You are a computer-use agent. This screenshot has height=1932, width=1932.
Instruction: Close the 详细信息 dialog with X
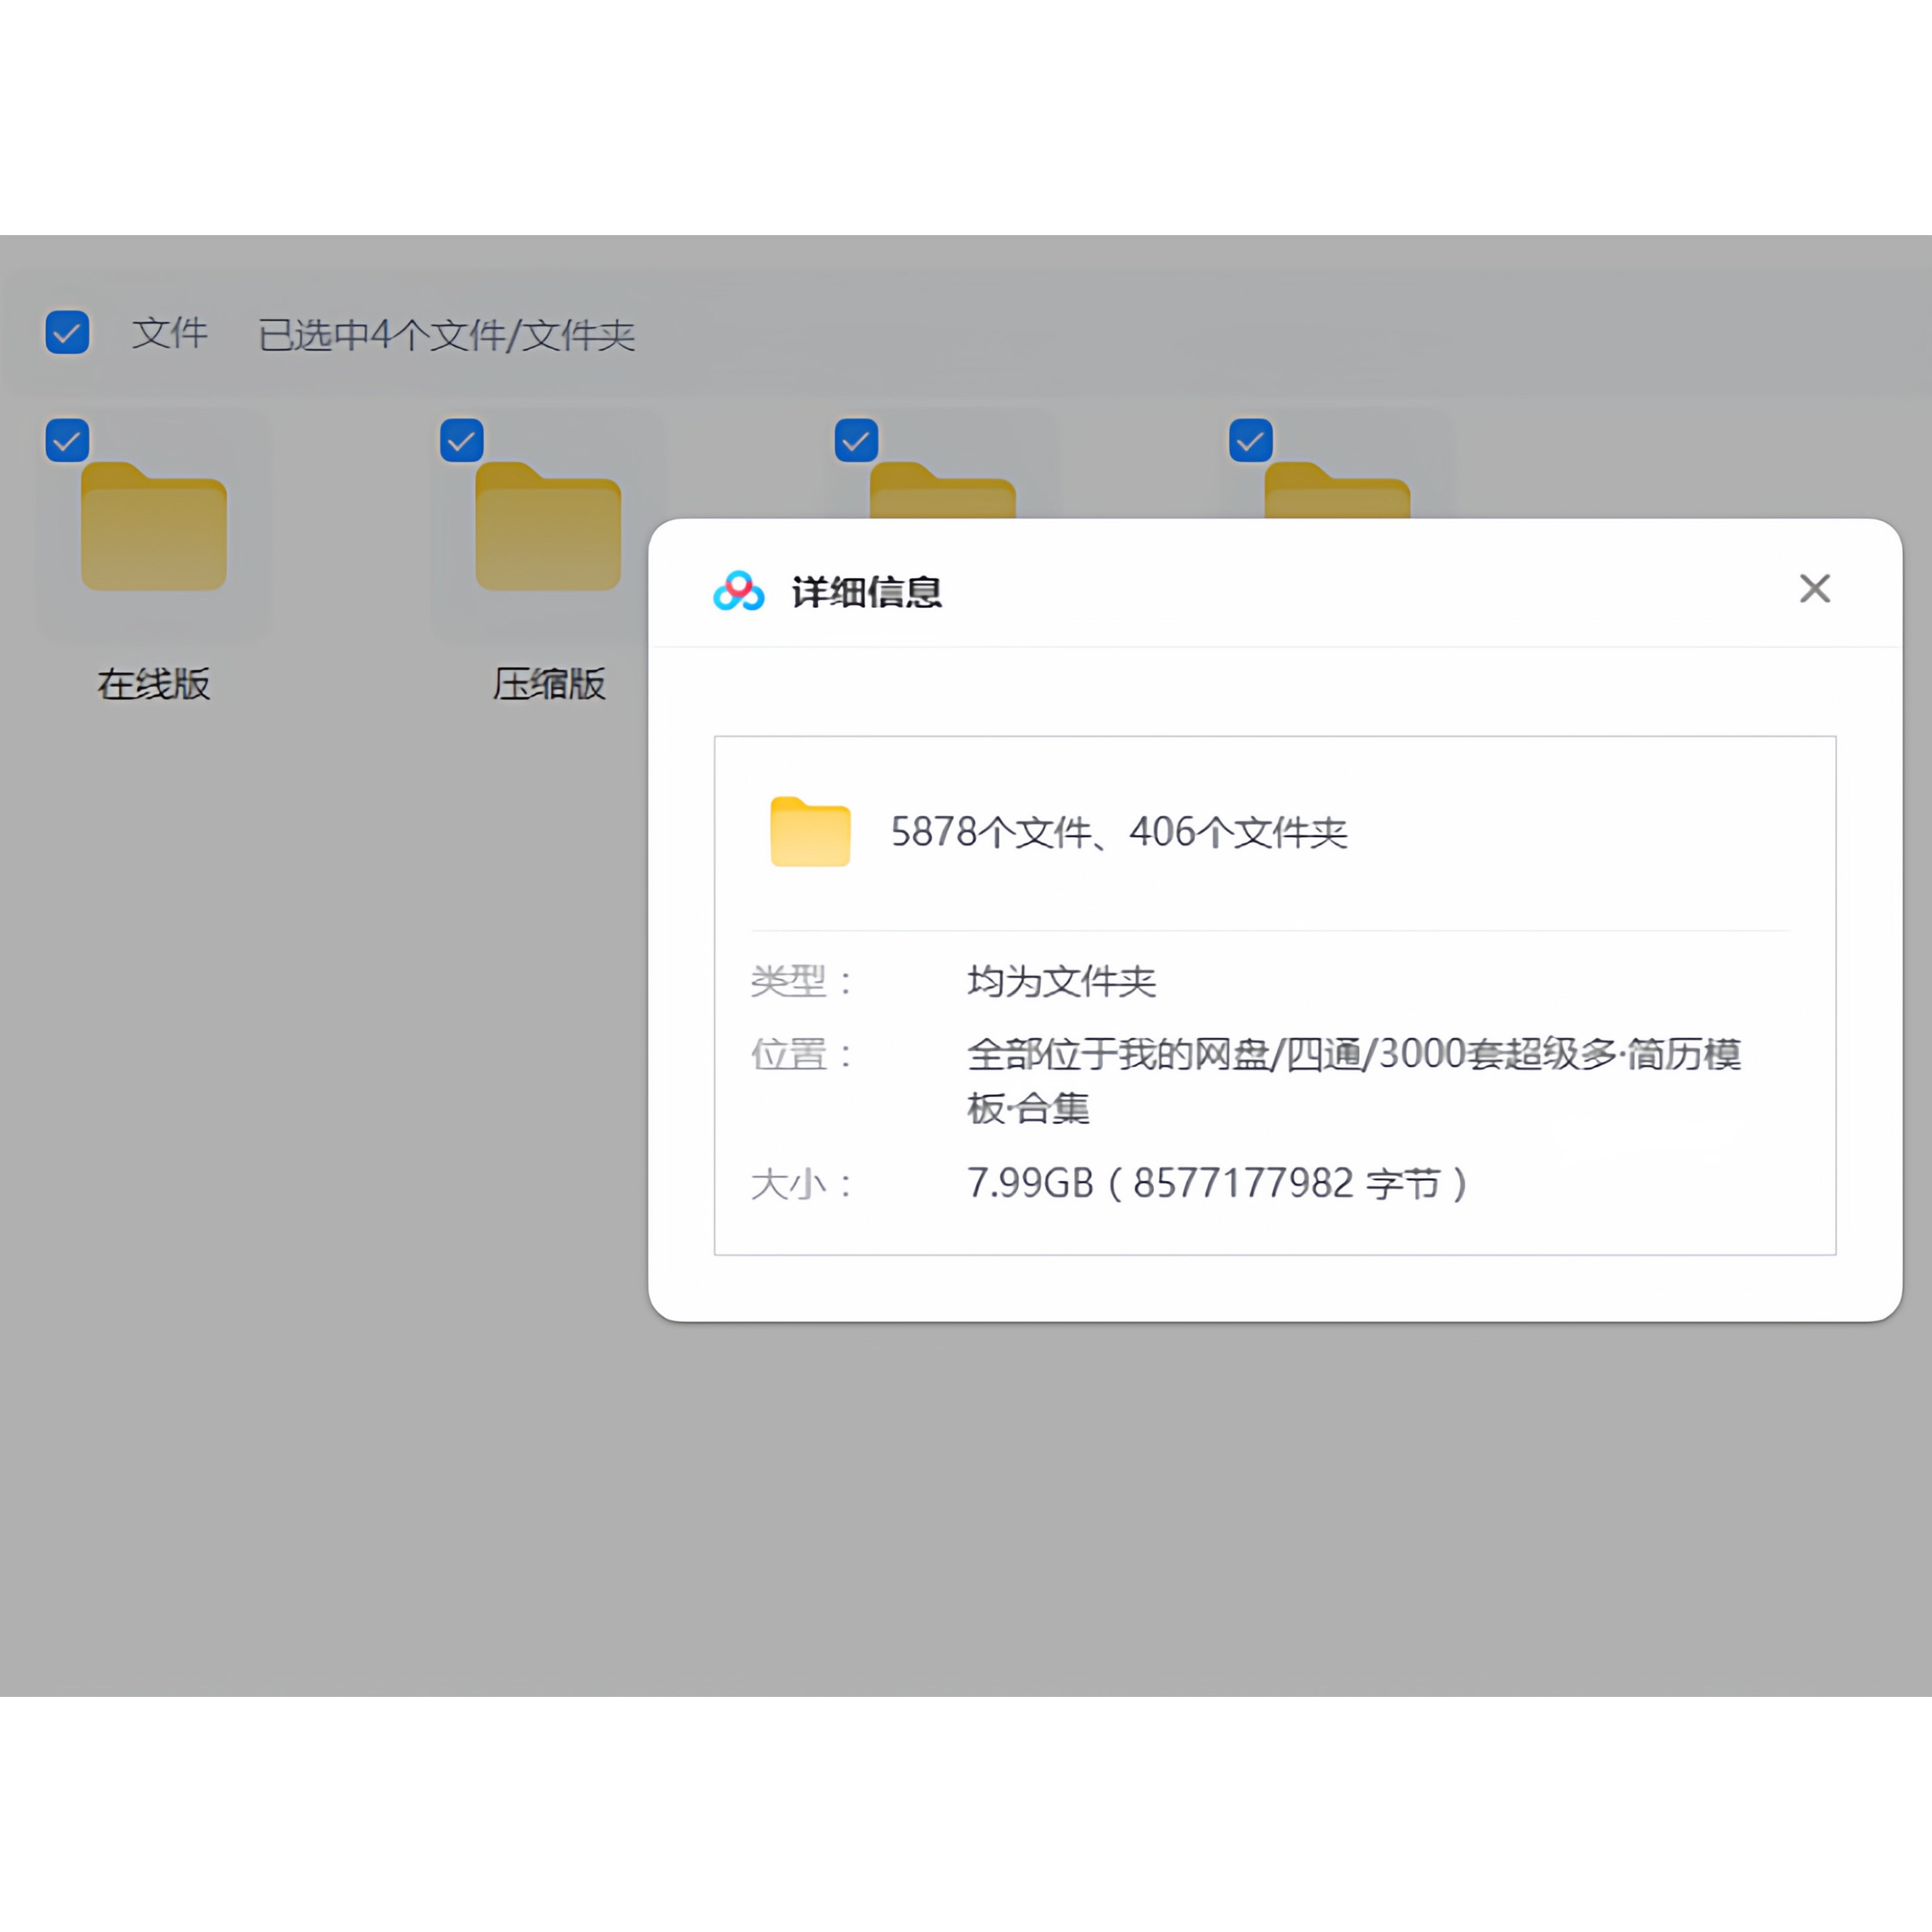pos(1814,589)
